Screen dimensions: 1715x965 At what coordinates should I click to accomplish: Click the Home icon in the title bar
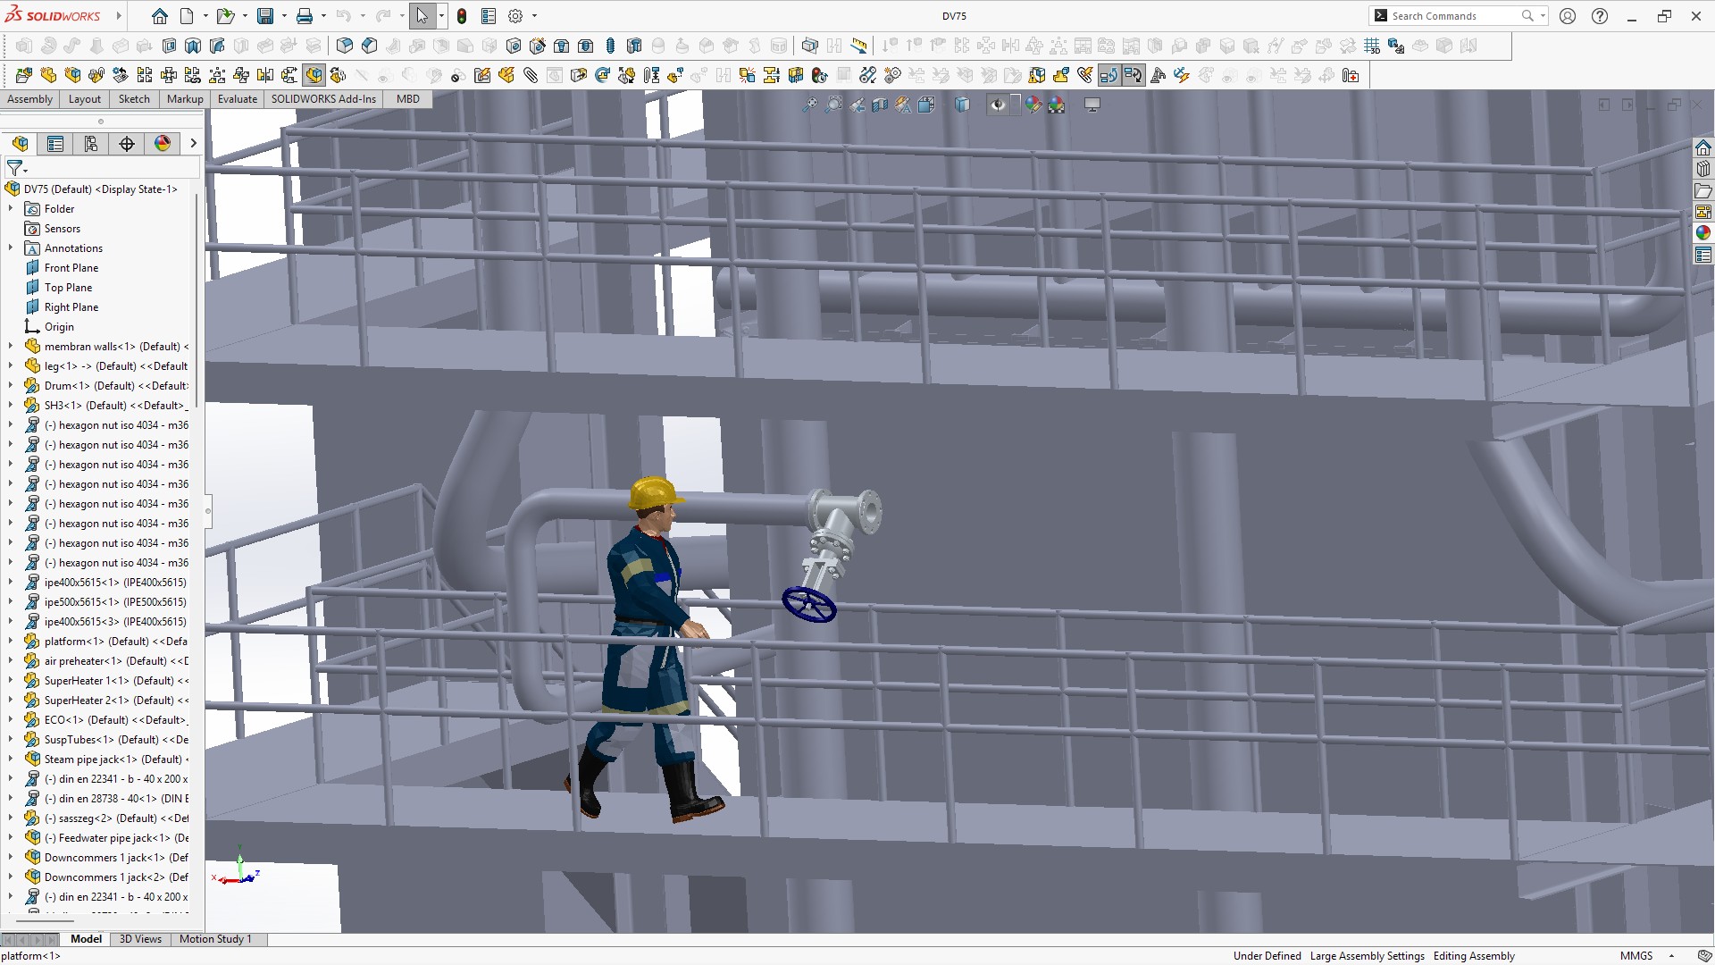coord(160,16)
